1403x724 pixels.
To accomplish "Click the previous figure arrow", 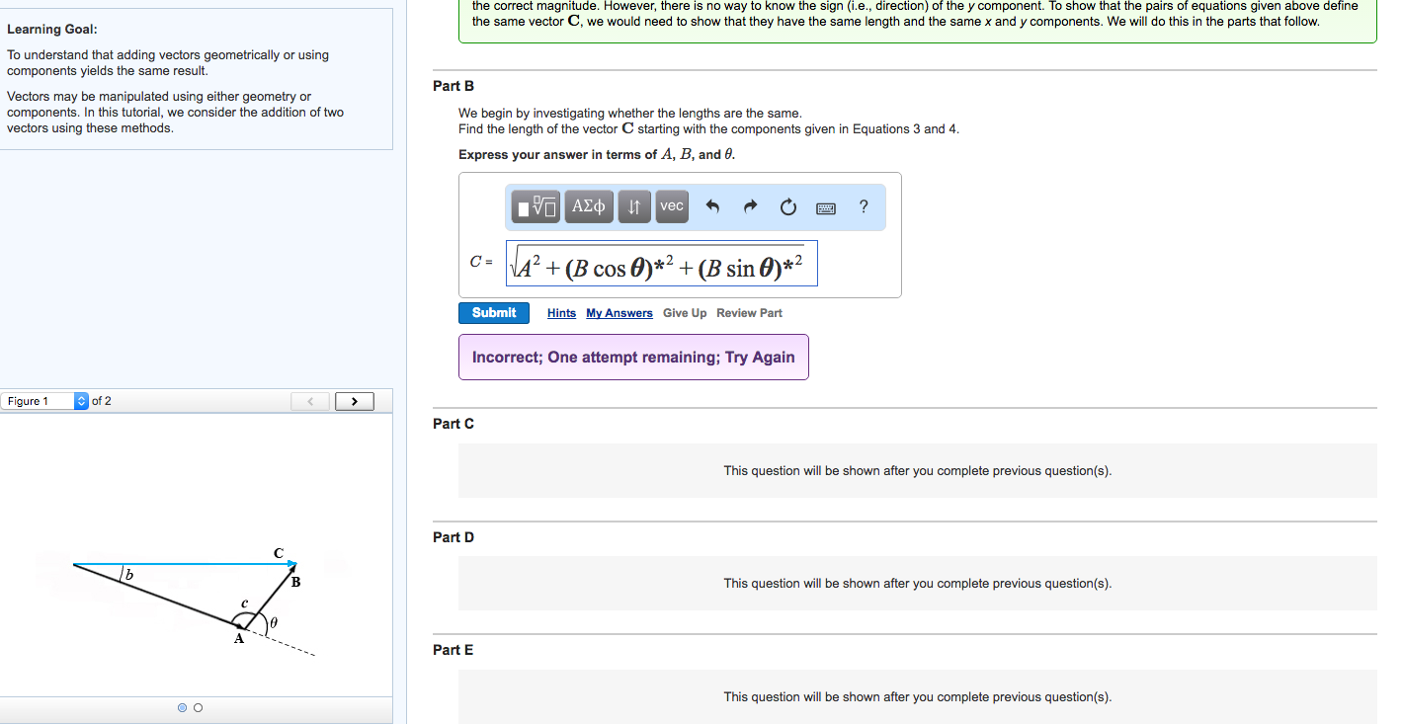I will click(309, 400).
